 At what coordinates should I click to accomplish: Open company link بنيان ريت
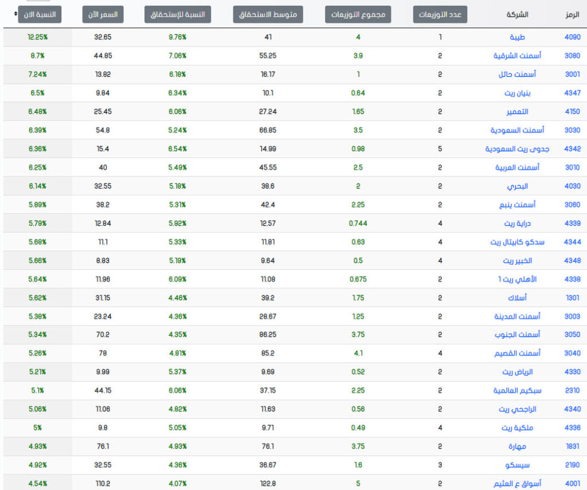point(518,93)
